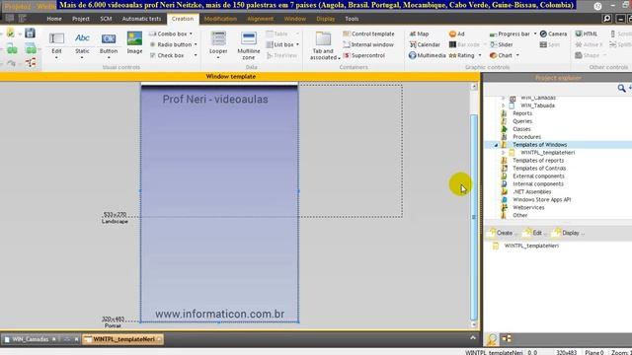Open the Modification ribbon tab
This screenshot has width=632, height=355.
[x=220, y=19]
